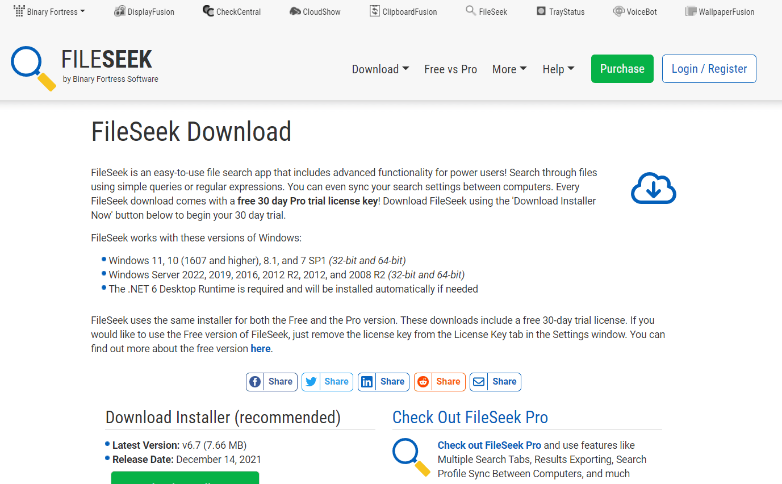Click the email Share label
The width and height of the screenshot is (782, 484).
[504, 382]
